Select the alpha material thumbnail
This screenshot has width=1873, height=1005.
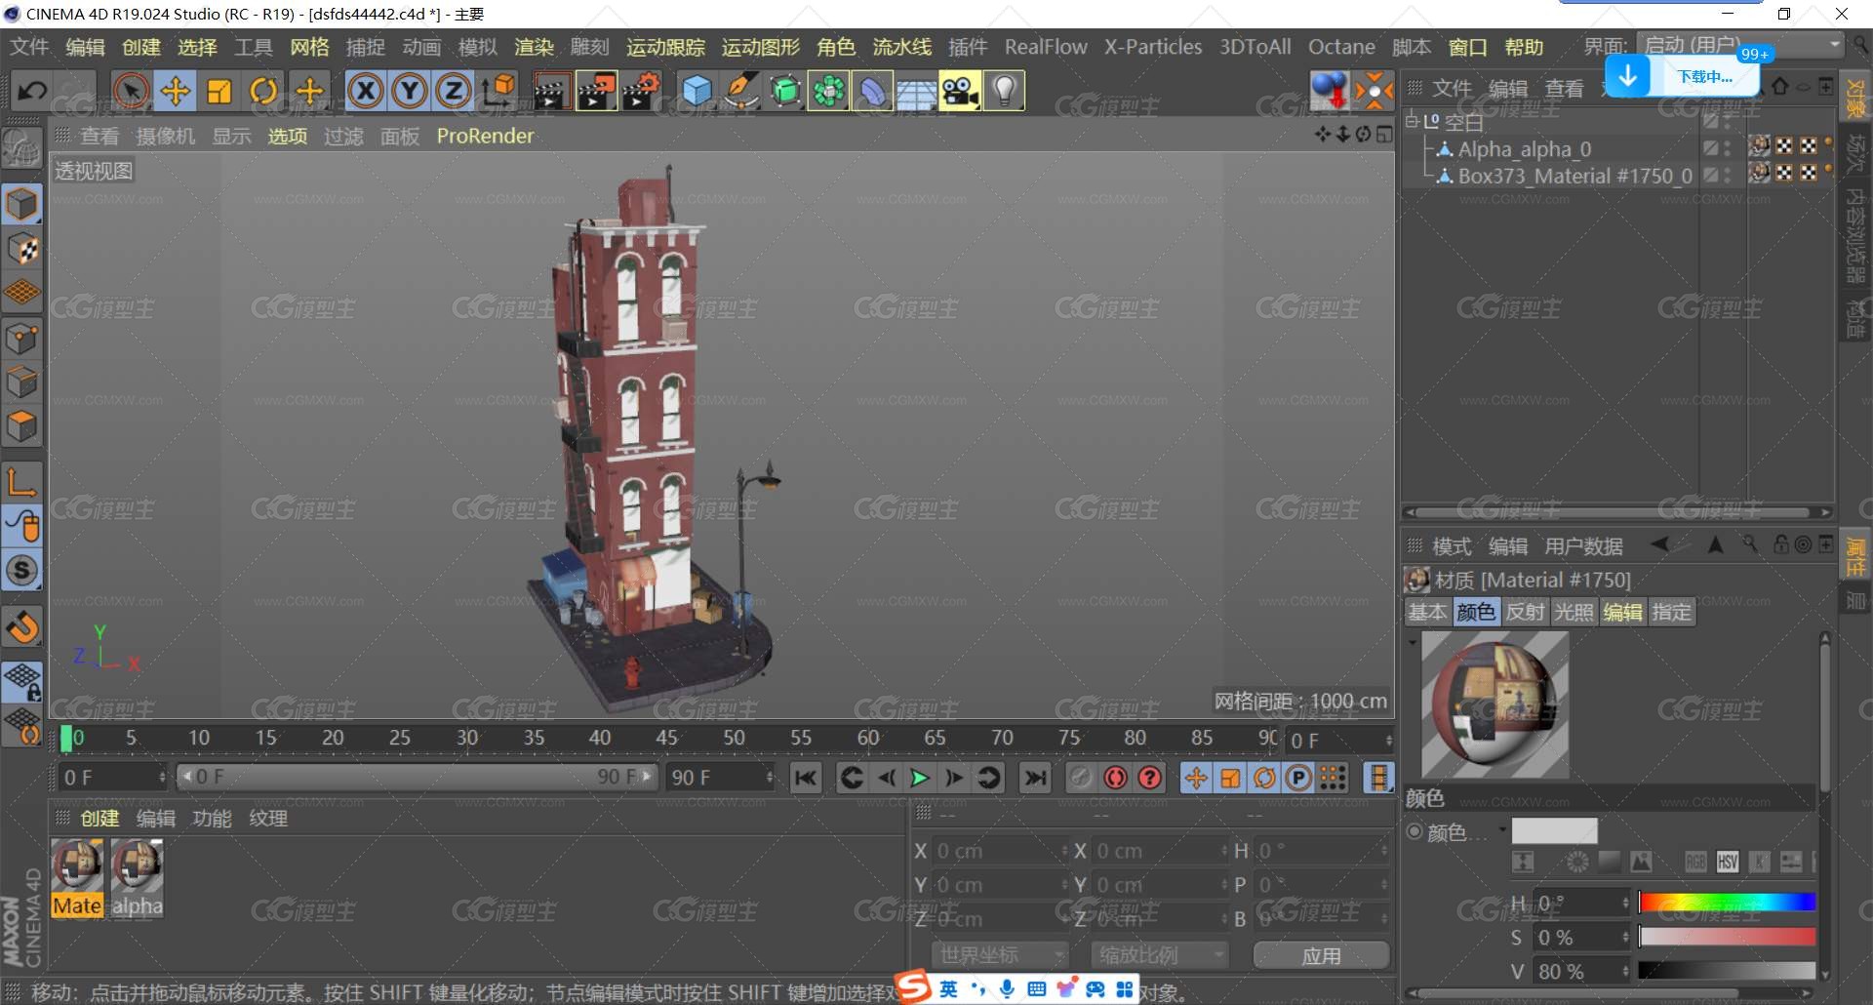tap(137, 878)
